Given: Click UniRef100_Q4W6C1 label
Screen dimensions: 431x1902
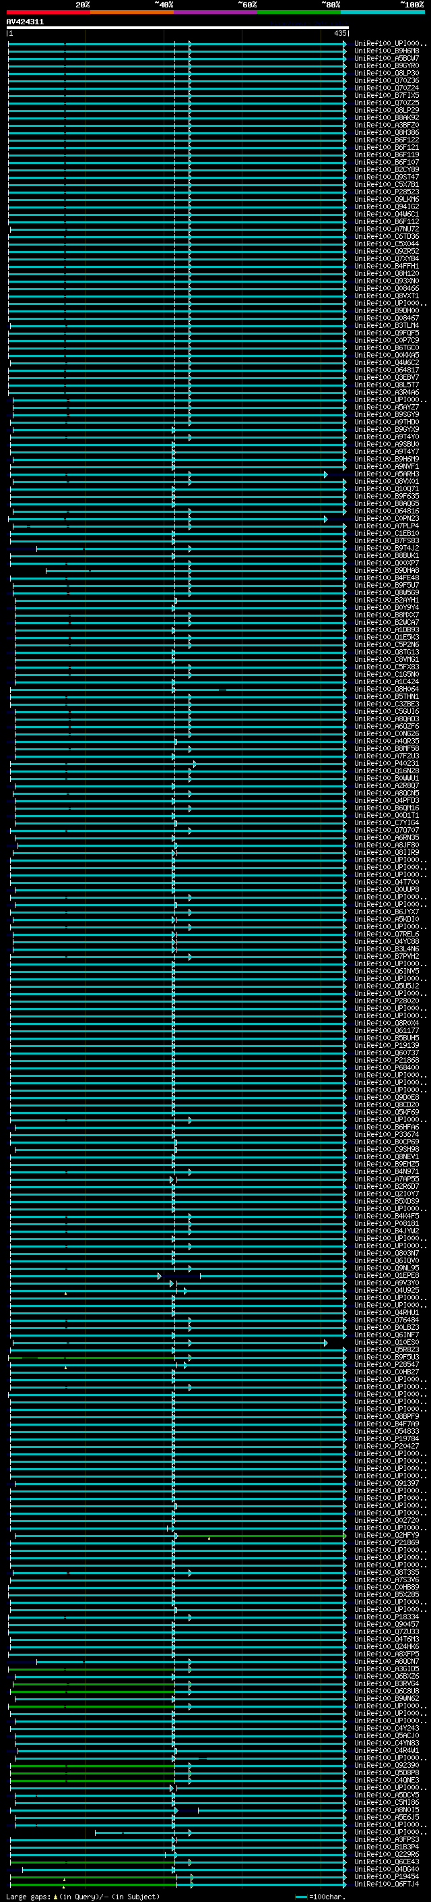Looking at the screenshot, I should coord(387,214).
